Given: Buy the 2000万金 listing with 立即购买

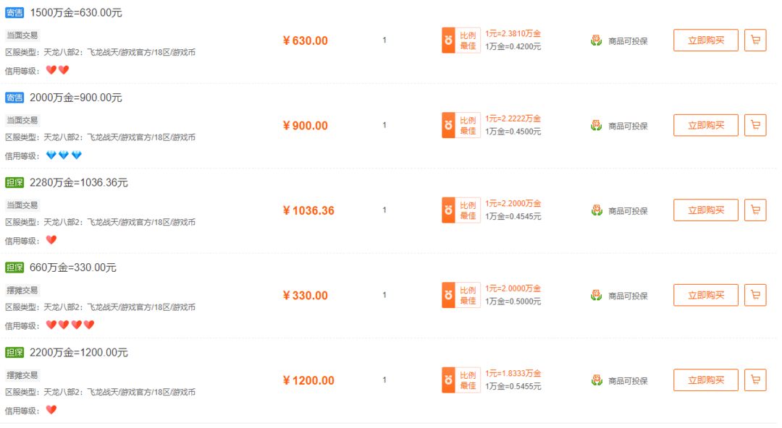Looking at the screenshot, I should [706, 125].
